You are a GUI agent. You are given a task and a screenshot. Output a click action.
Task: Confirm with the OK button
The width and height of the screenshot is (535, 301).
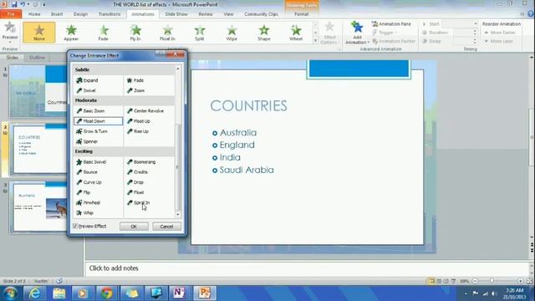pyautogui.click(x=134, y=227)
